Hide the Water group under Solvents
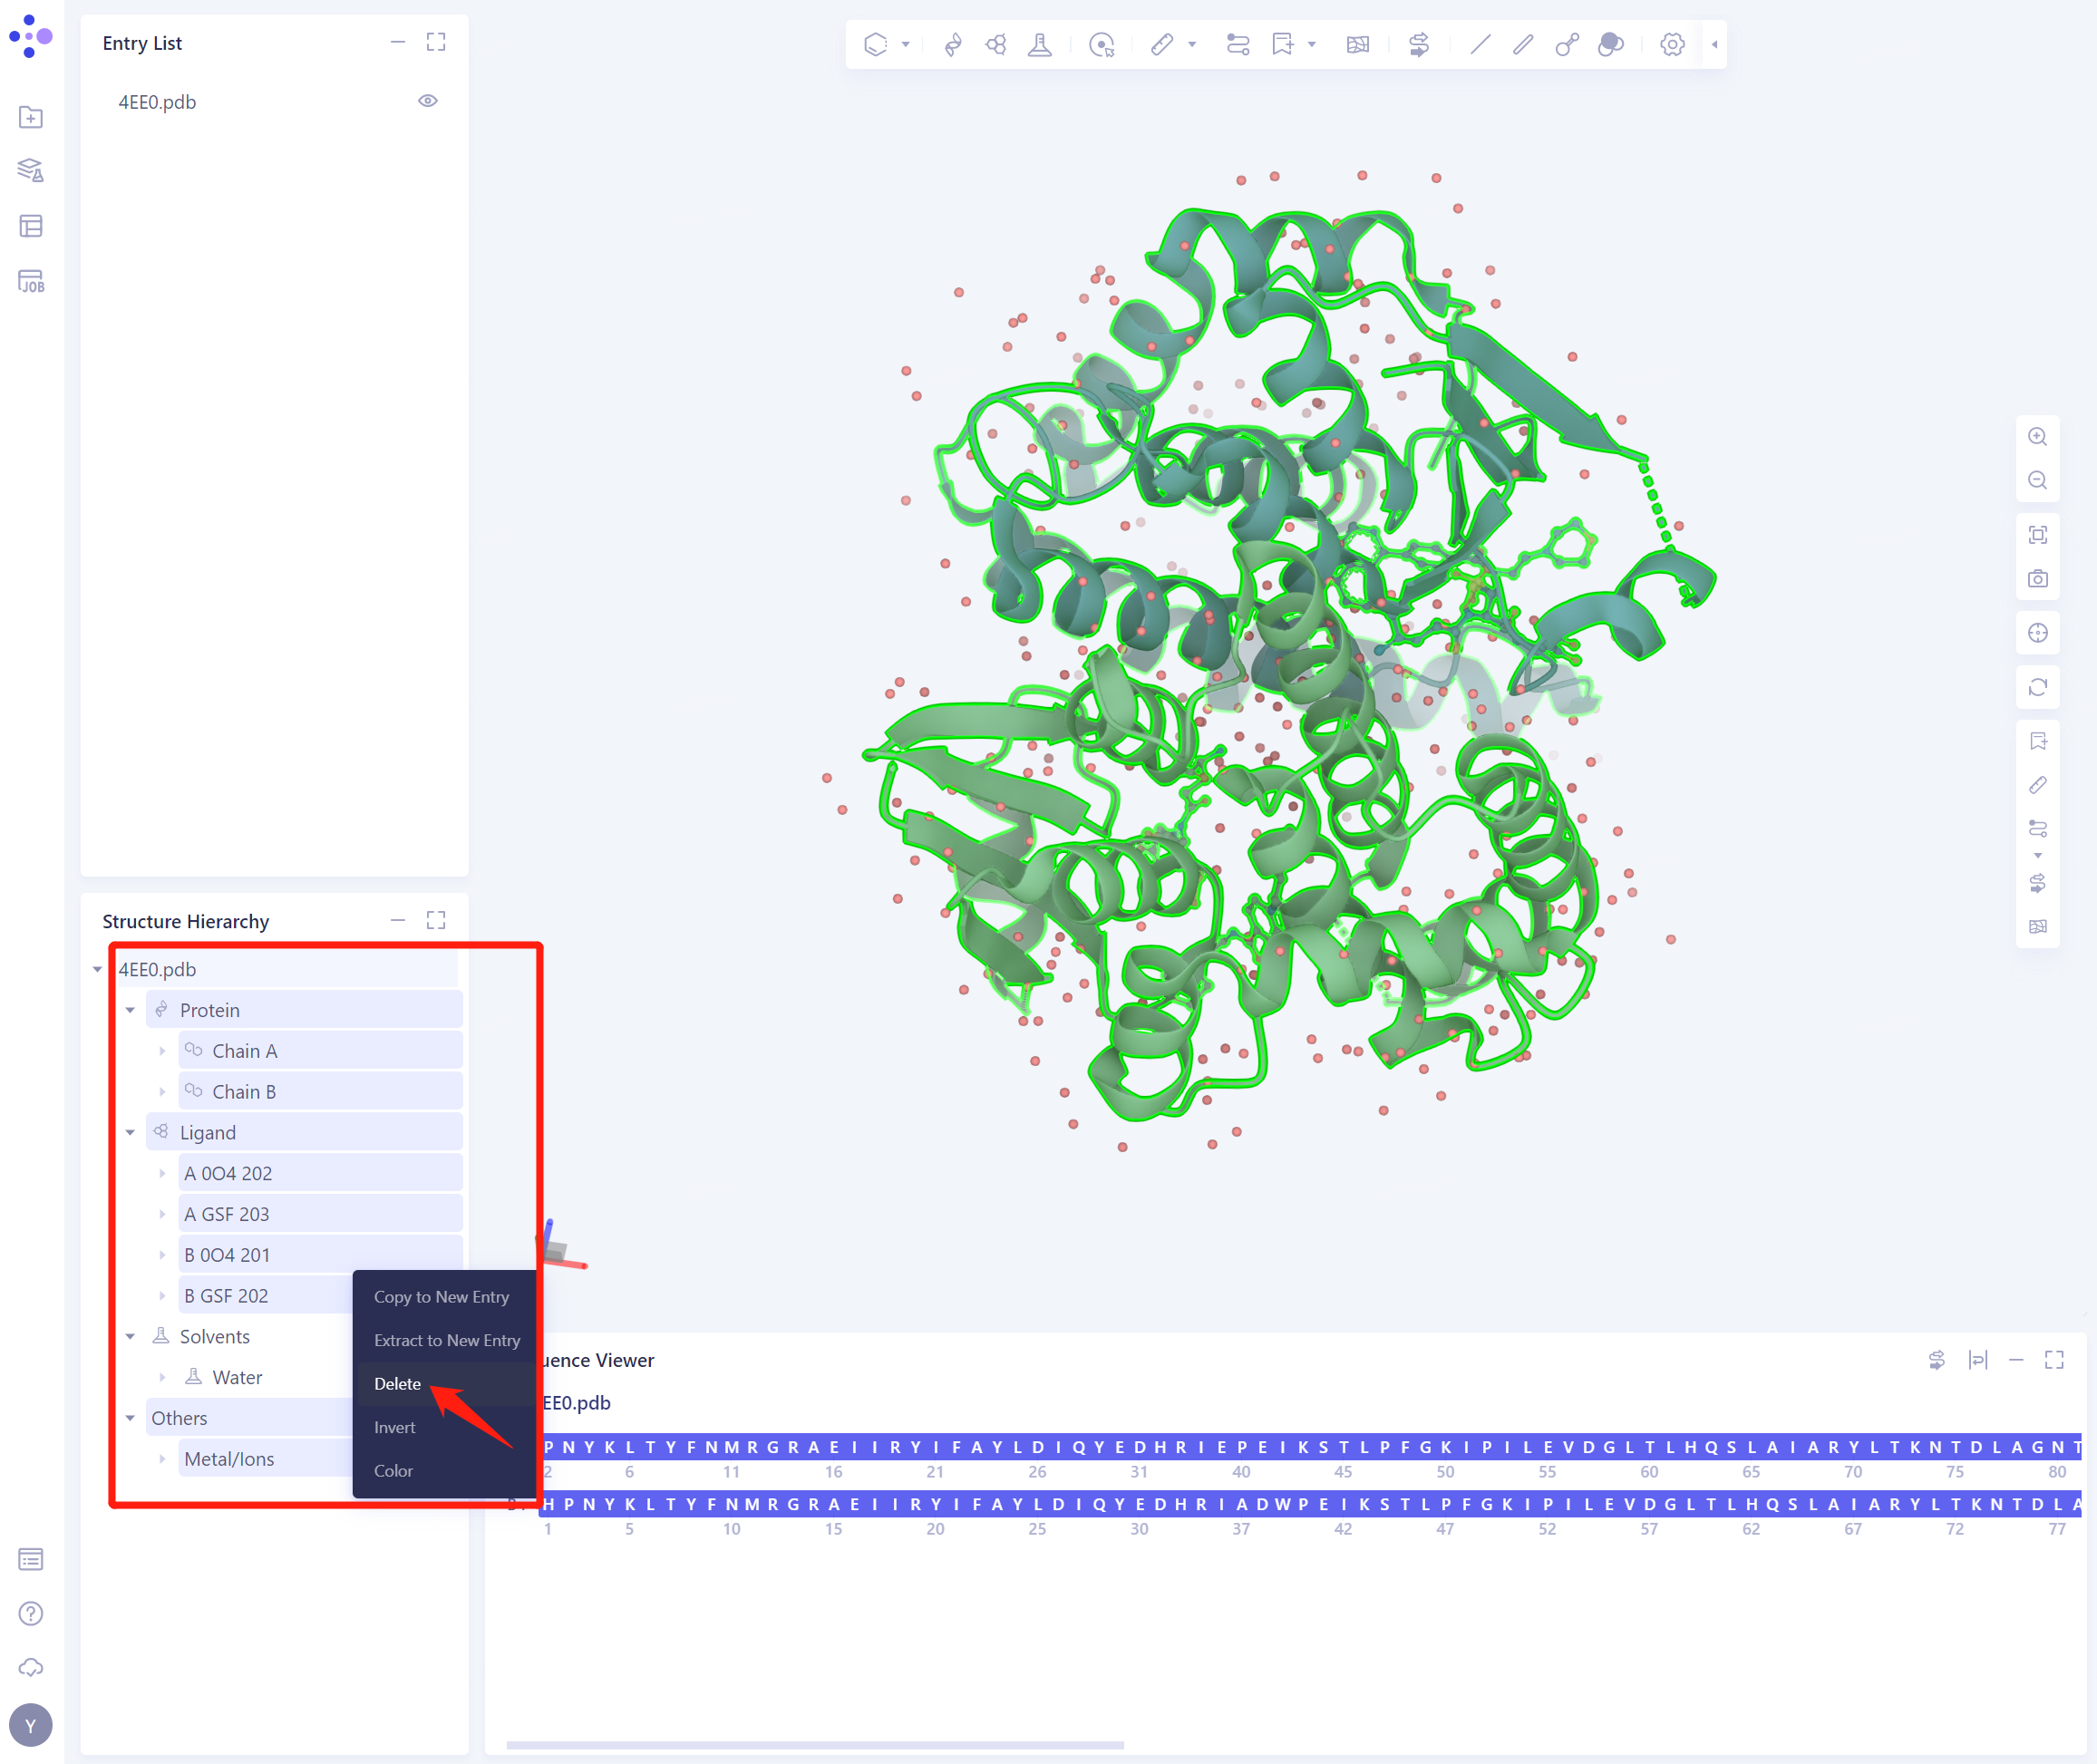 (237, 1377)
